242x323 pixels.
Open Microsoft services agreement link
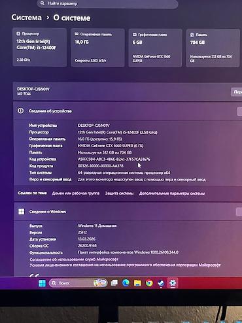[74, 259]
